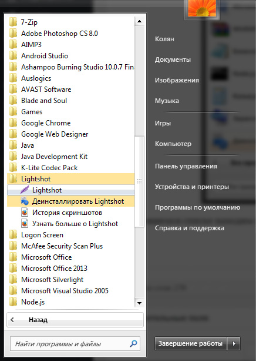Viewport: 256px width, 361px height.
Task: Click the scrollbar down arrow
Action: coord(139,303)
